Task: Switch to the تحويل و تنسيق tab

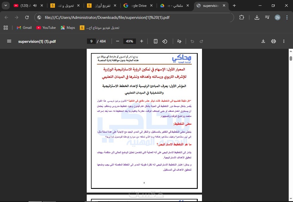Action: coord(66,6)
